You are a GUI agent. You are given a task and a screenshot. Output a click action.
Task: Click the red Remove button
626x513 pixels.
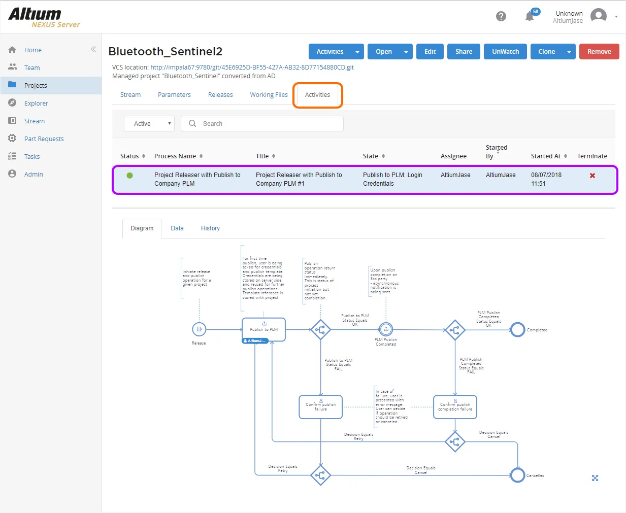[x=599, y=52]
